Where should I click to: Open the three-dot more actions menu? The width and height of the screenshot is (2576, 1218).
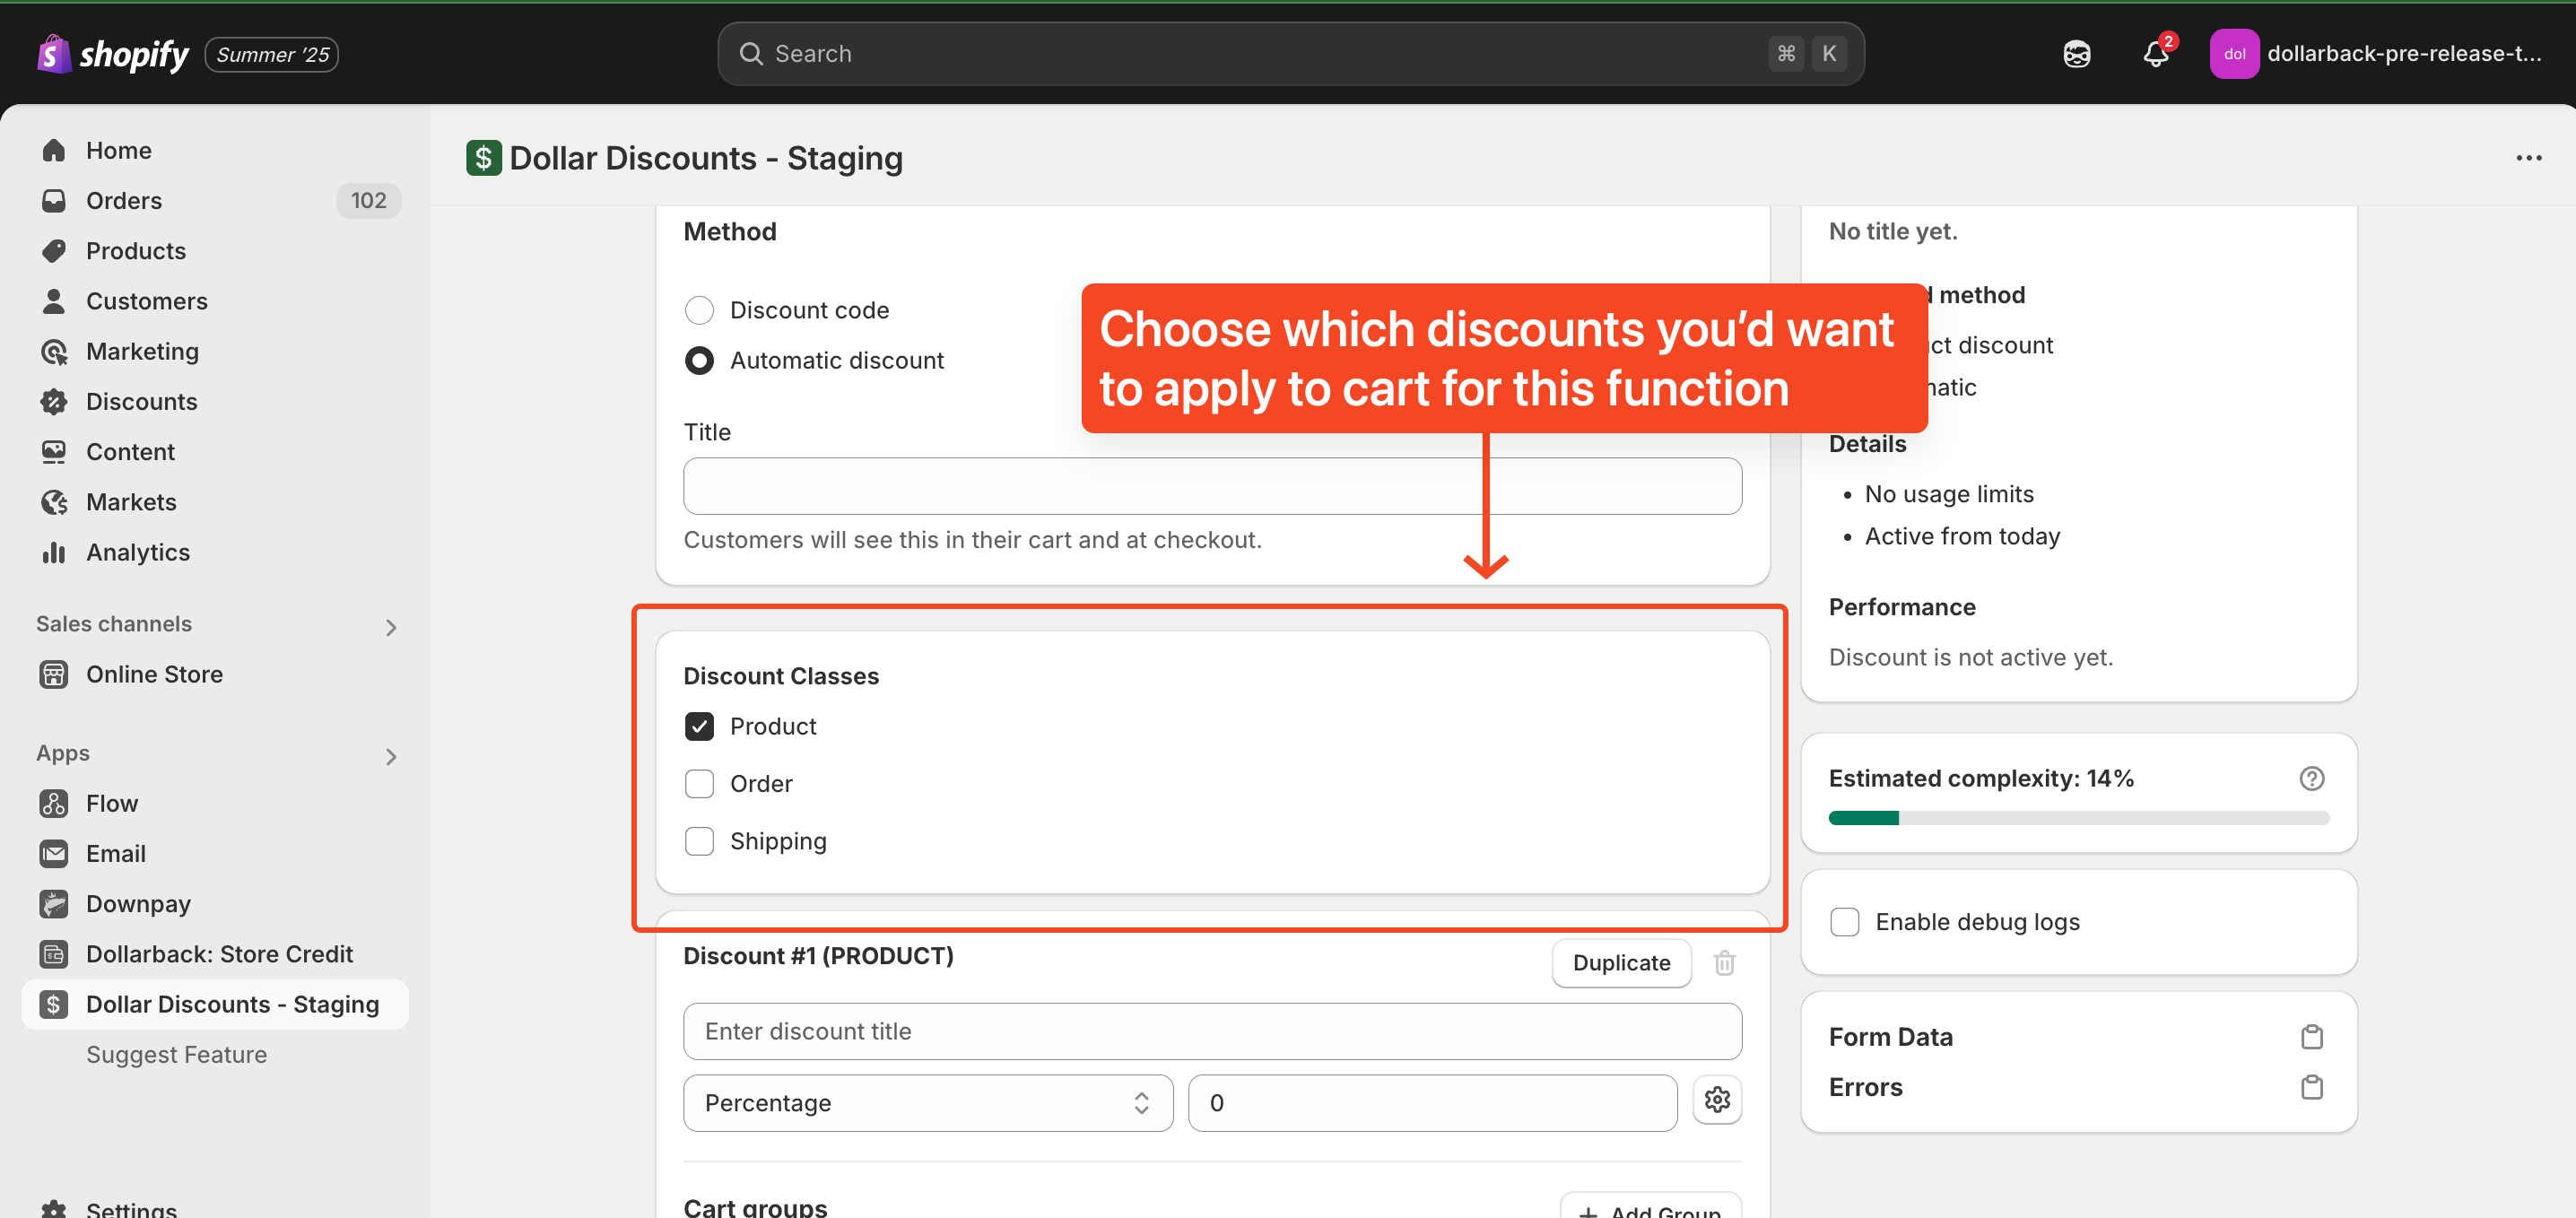coord(2528,158)
